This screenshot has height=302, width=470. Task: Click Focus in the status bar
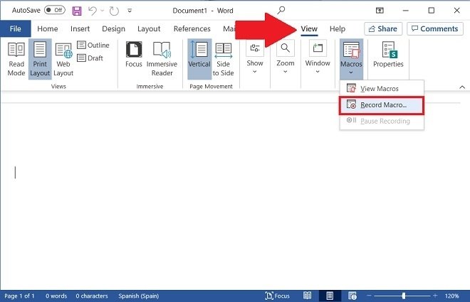pos(278,296)
